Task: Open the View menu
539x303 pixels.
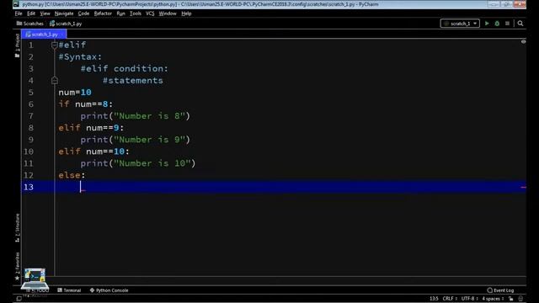Action: [x=45, y=13]
